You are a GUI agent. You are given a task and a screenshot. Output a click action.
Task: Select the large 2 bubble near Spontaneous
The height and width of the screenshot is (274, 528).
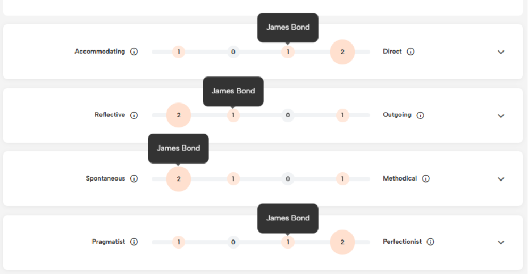tap(179, 179)
